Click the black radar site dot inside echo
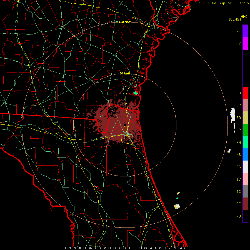250x250 pixels. click(x=125, y=125)
